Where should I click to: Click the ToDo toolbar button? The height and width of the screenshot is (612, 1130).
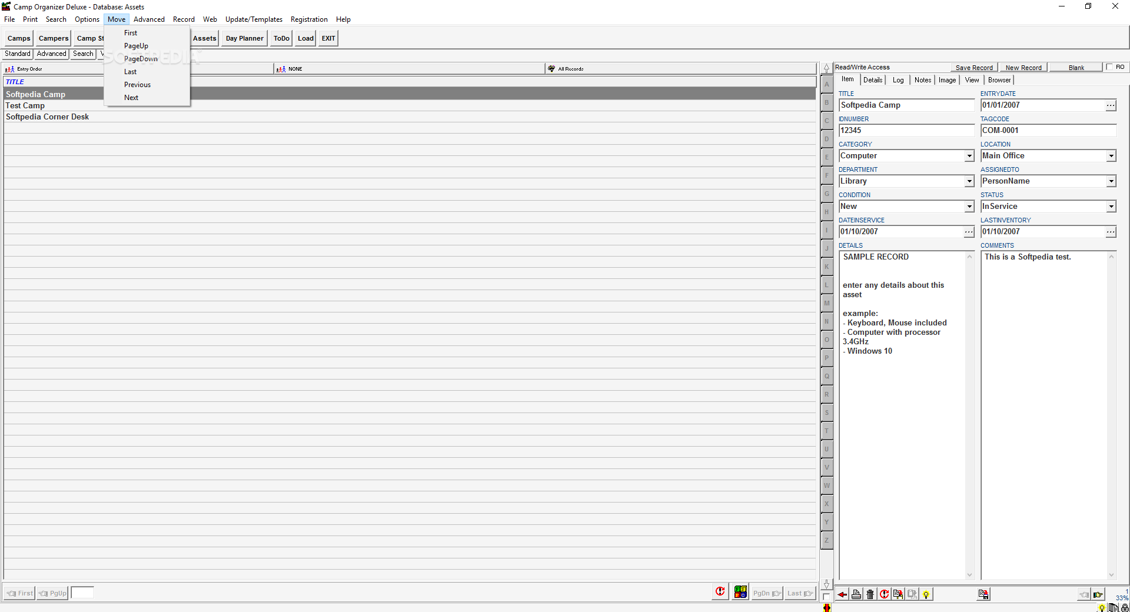[x=281, y=38]
